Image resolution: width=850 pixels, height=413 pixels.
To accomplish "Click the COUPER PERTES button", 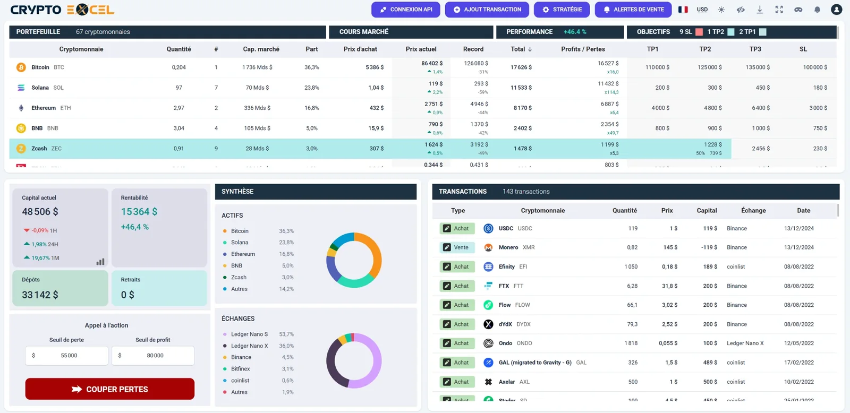I will coord(110,389).
